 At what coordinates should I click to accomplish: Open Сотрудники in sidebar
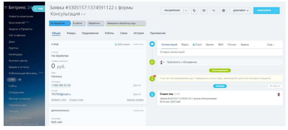pyautogui.click(x=16, y=92)
